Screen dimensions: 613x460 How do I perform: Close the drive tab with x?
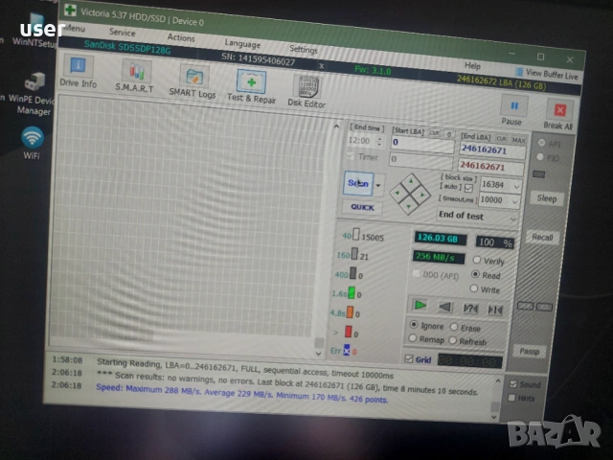[322, 66]
